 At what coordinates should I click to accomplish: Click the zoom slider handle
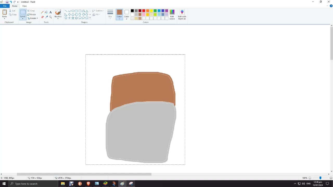(x=320, y=178)
